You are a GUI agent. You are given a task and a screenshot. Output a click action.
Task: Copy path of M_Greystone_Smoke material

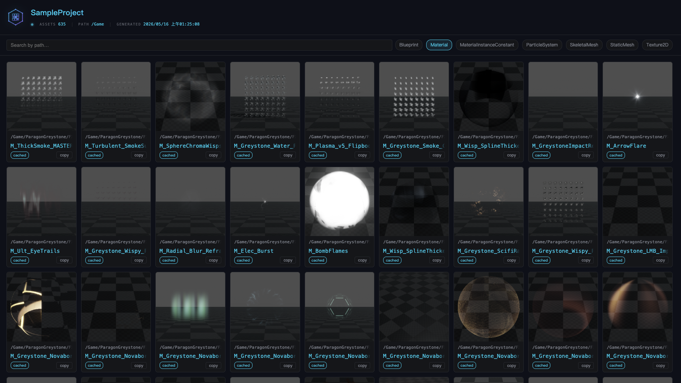[x=437, y=155]
